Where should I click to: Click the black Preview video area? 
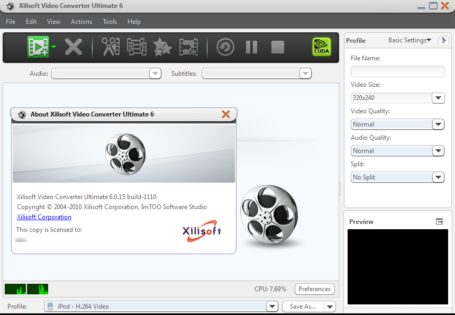click(397, 267)
